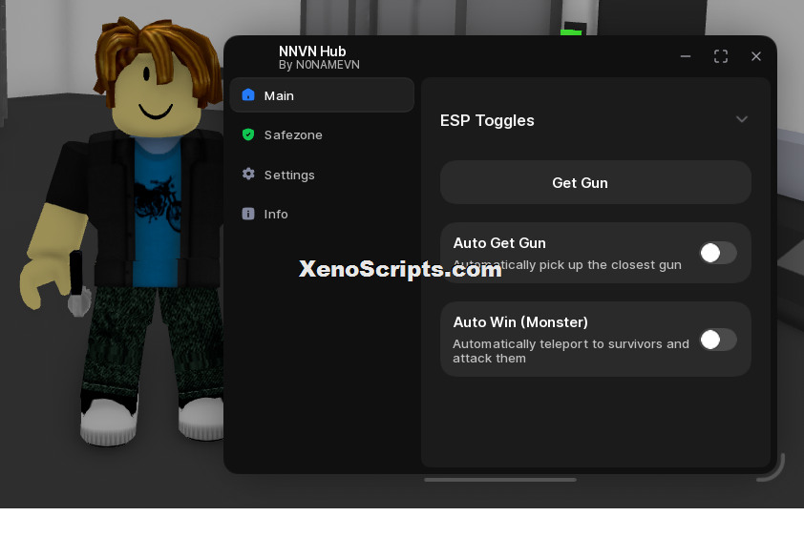804x537 pixels.
Task: Click the horizontal bar below the hub window
Action: (x=500, y=480)
